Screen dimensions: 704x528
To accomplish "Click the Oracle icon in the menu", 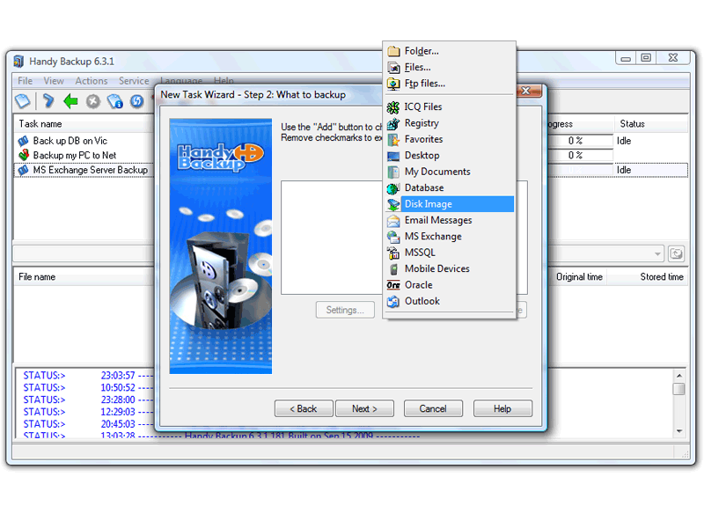I will (393, 285).
